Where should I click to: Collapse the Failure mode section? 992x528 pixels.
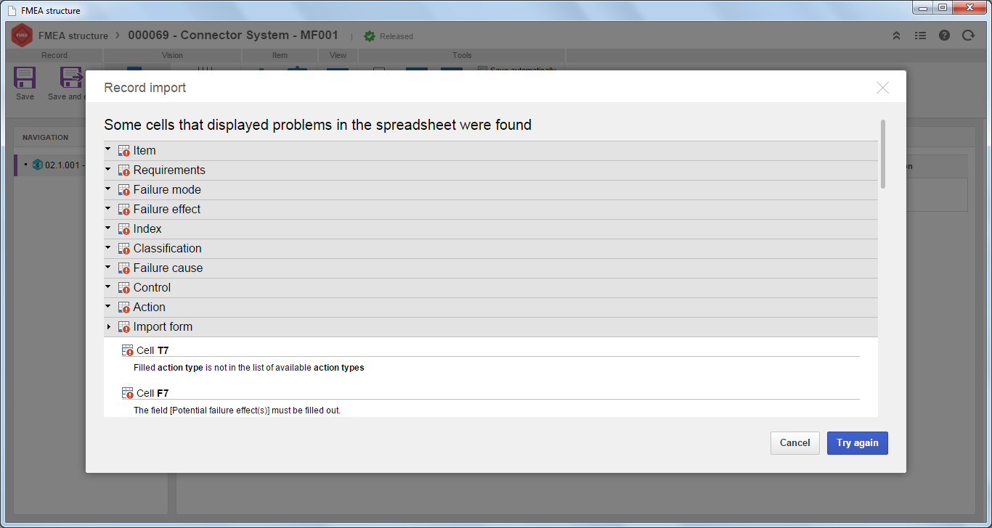[108, 189]
